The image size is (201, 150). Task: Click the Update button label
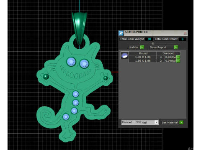pyautogui.click(x=133, y=47)
